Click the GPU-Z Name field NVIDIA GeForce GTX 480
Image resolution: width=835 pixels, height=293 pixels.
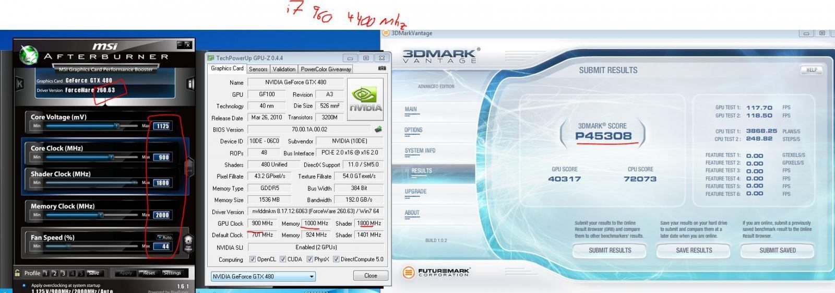click(x=295, y=82)
